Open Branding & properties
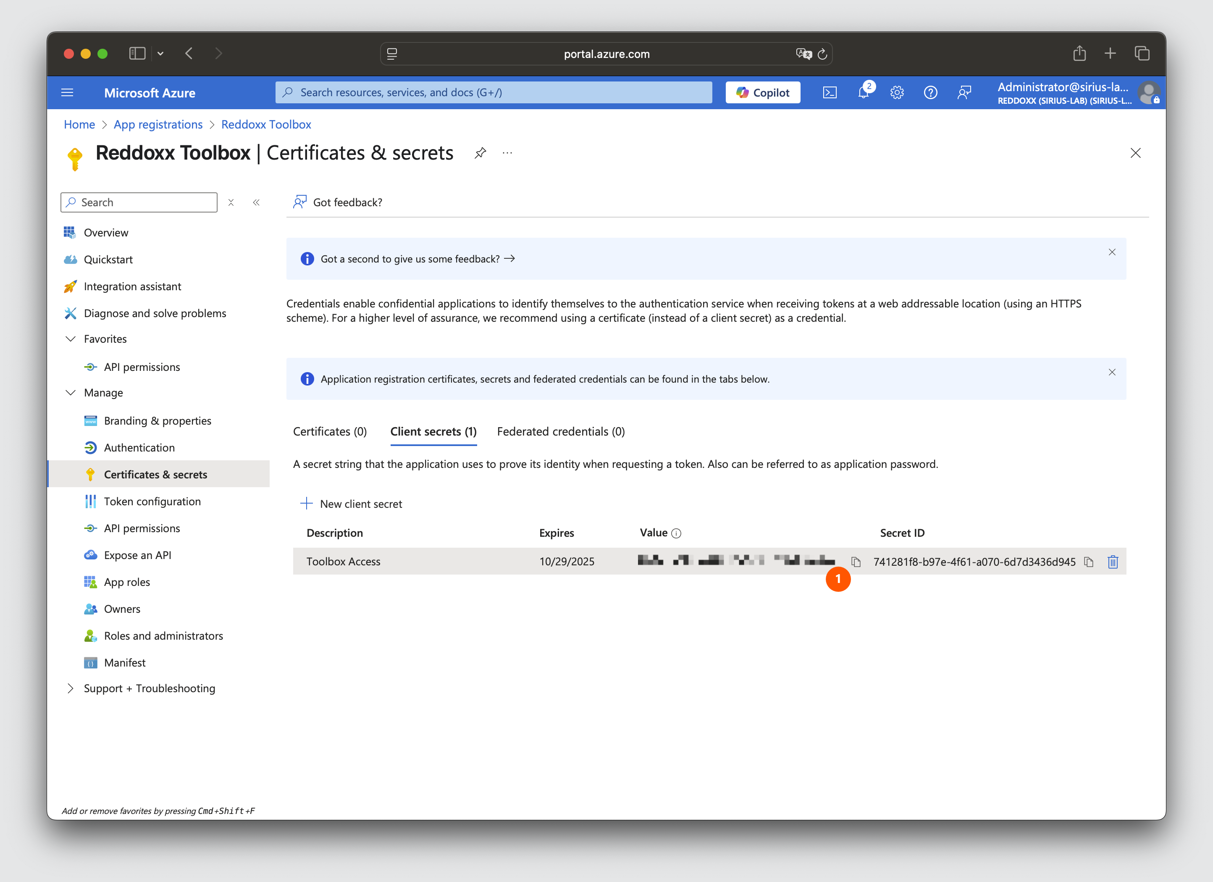The height and width of the screenshot is (882, 1213). point(157,421)
